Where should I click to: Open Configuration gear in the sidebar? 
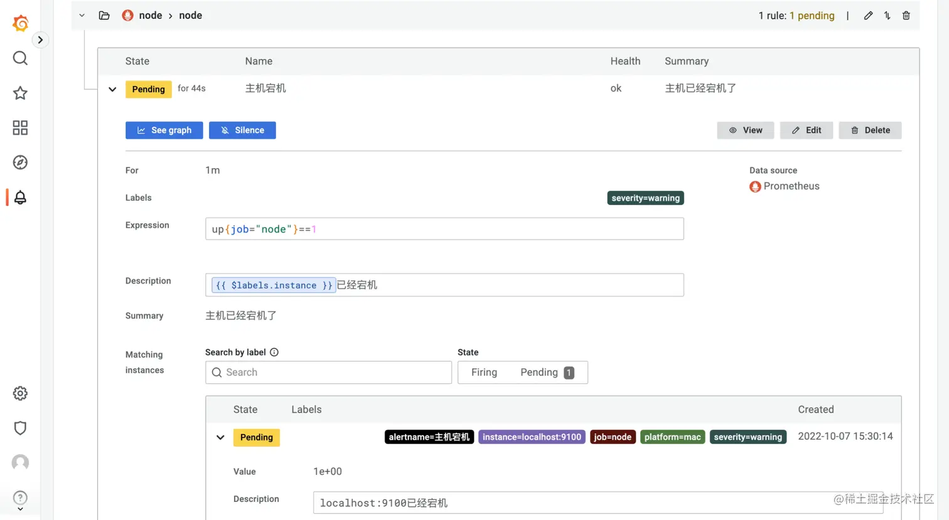(20, 393)
